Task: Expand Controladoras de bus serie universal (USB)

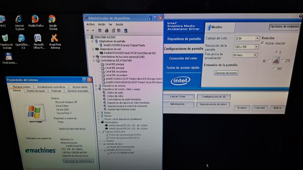Action: (x=94, y=57)
